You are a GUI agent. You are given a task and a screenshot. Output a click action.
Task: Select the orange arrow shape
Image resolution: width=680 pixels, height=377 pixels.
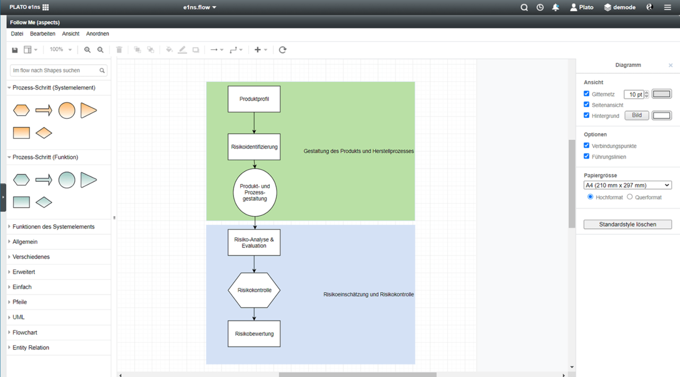[44, 110]
